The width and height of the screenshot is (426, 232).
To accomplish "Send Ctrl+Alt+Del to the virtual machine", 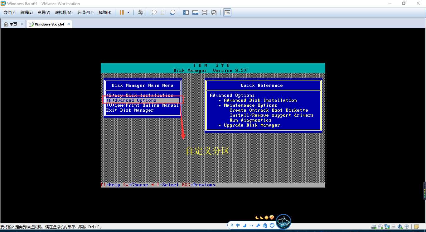I will 140,12.
